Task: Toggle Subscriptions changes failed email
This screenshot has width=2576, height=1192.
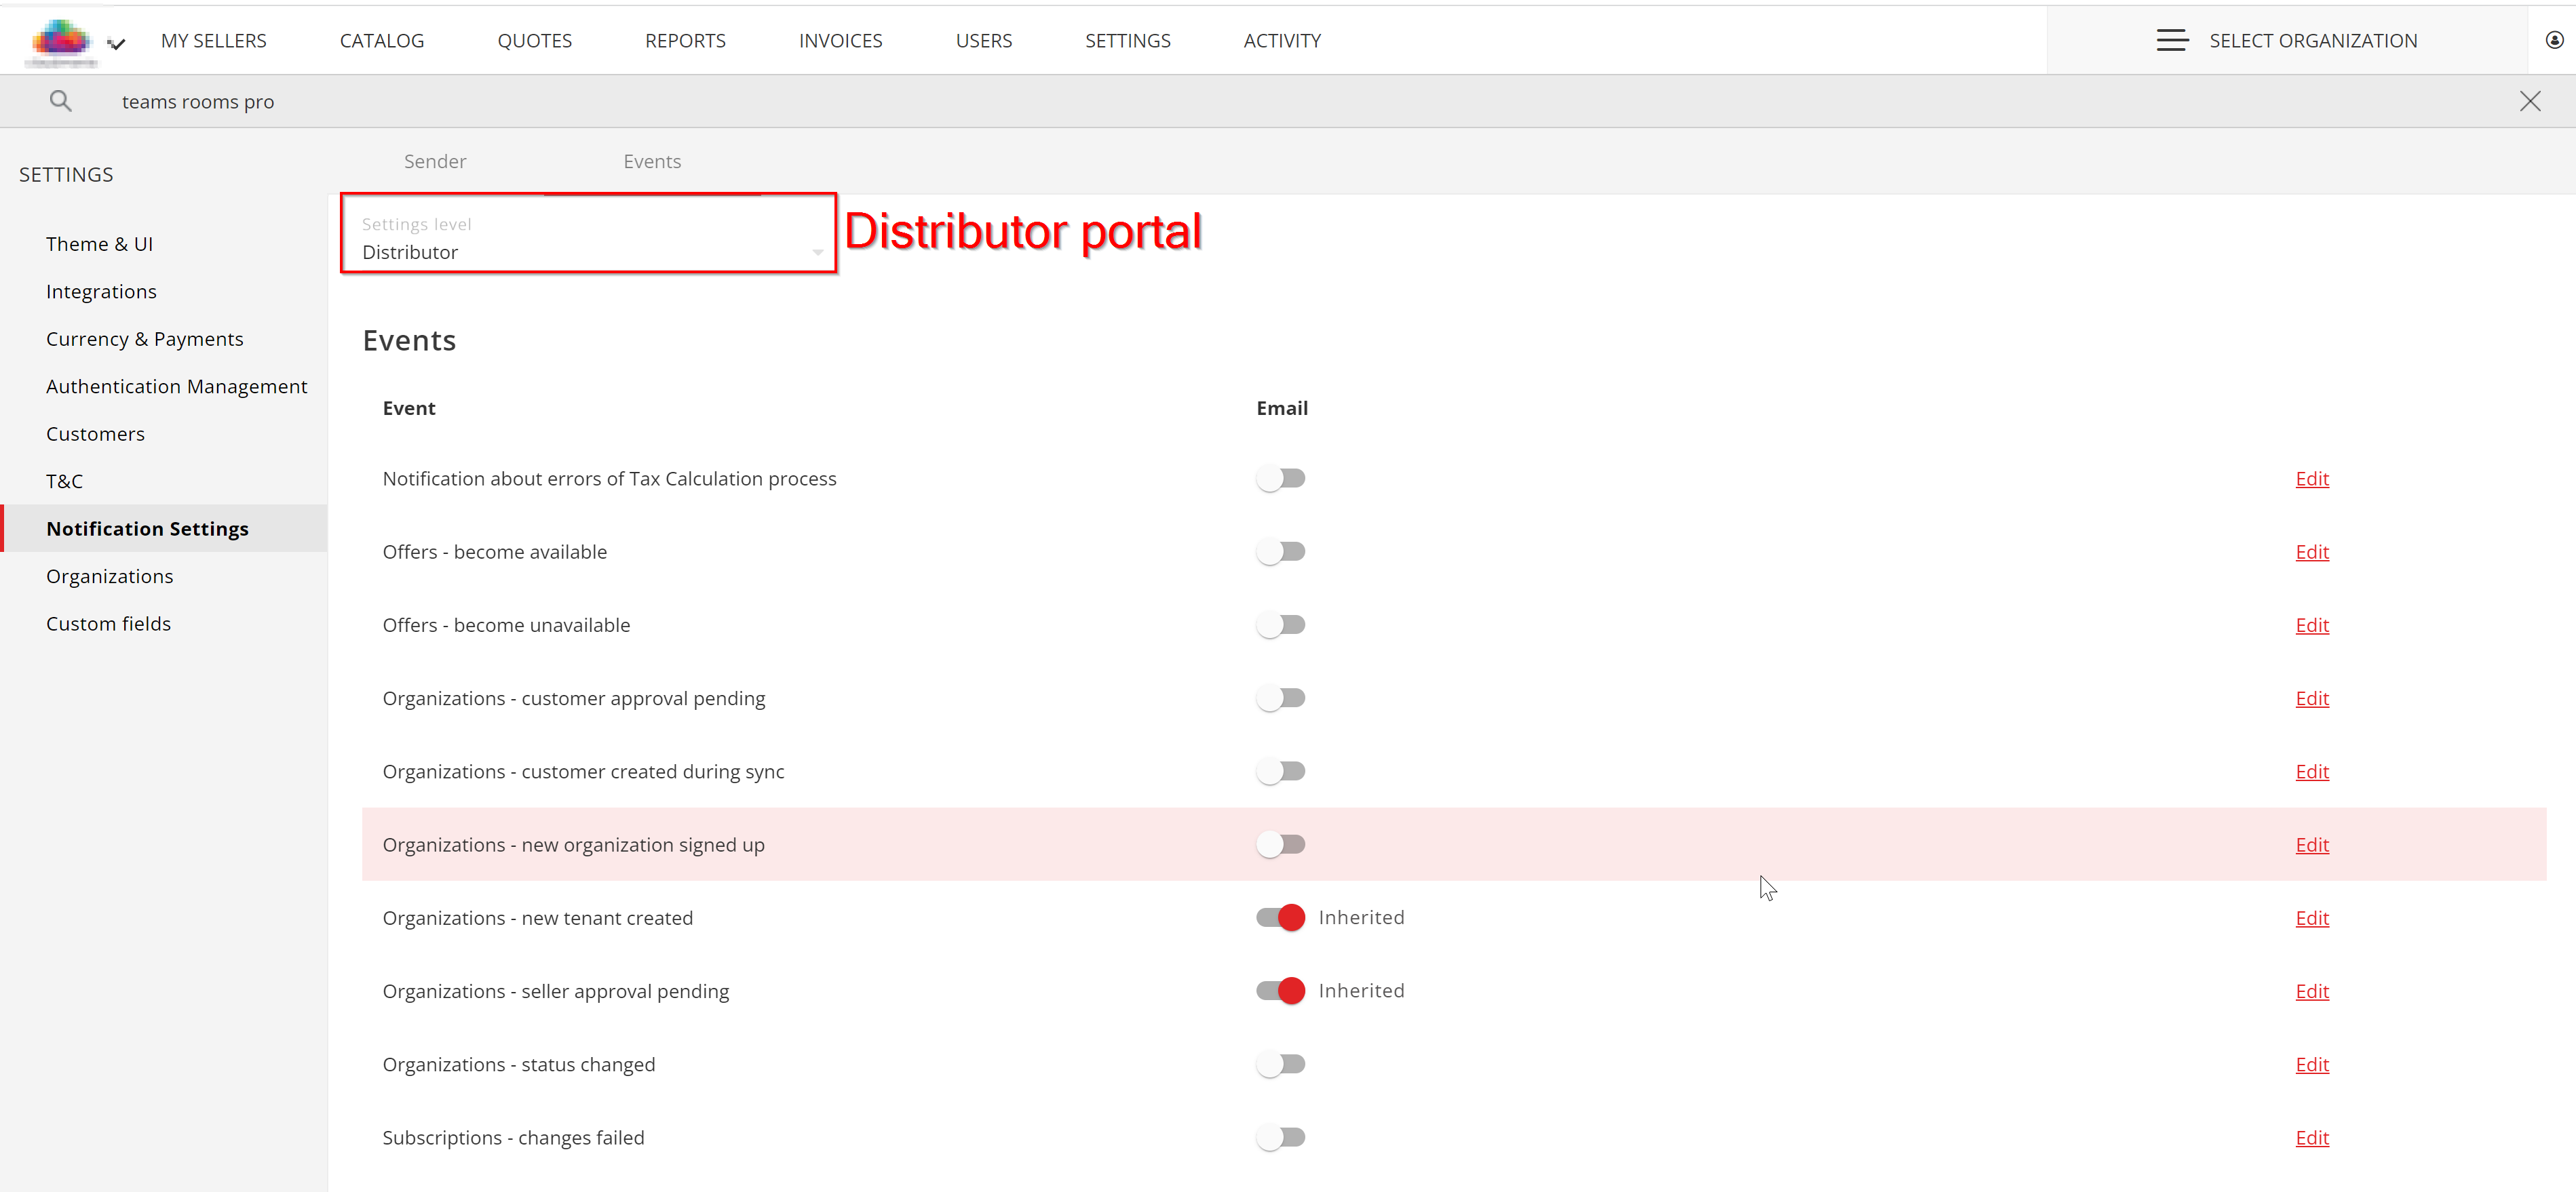Action: coord(1280,1137)
